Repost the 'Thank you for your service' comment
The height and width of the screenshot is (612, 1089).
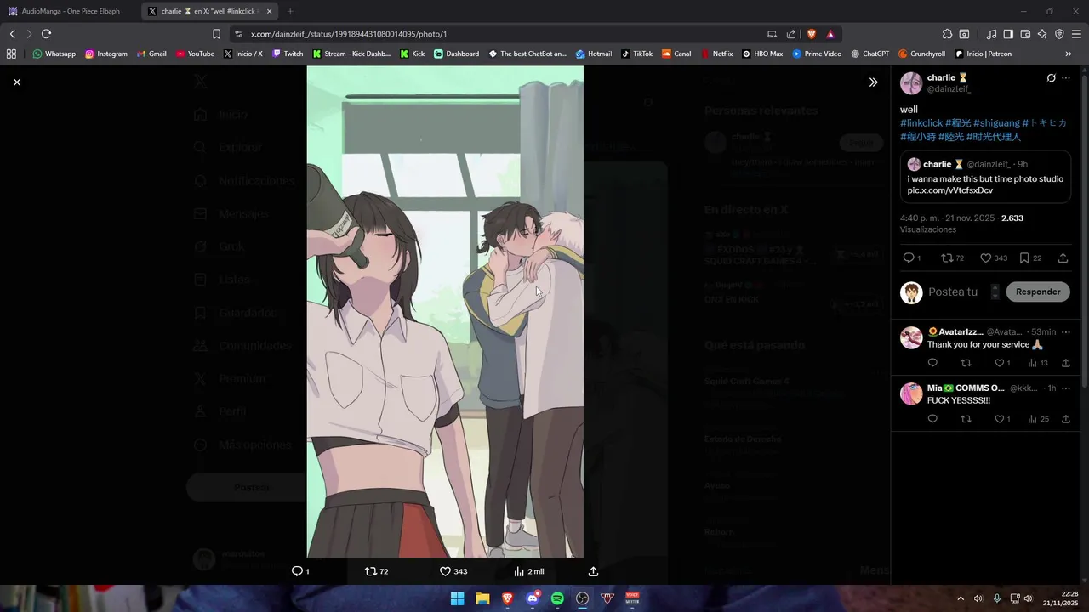[x=966, y=363]
